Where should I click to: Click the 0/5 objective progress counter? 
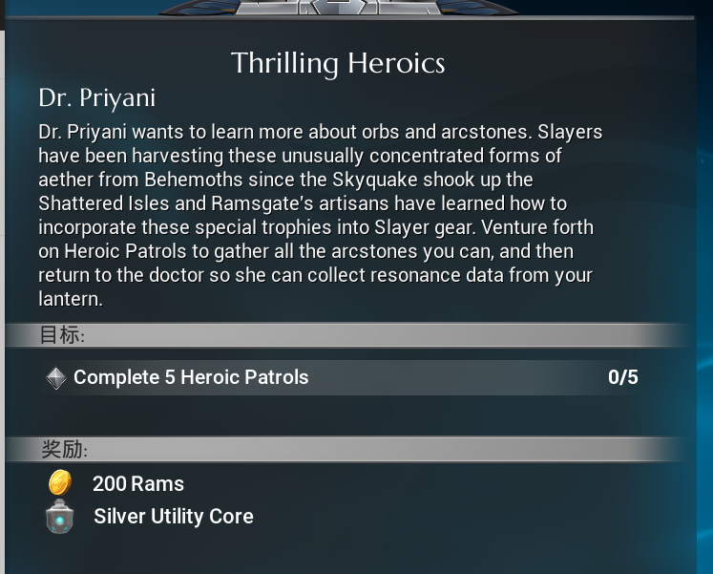coord(622,377)
